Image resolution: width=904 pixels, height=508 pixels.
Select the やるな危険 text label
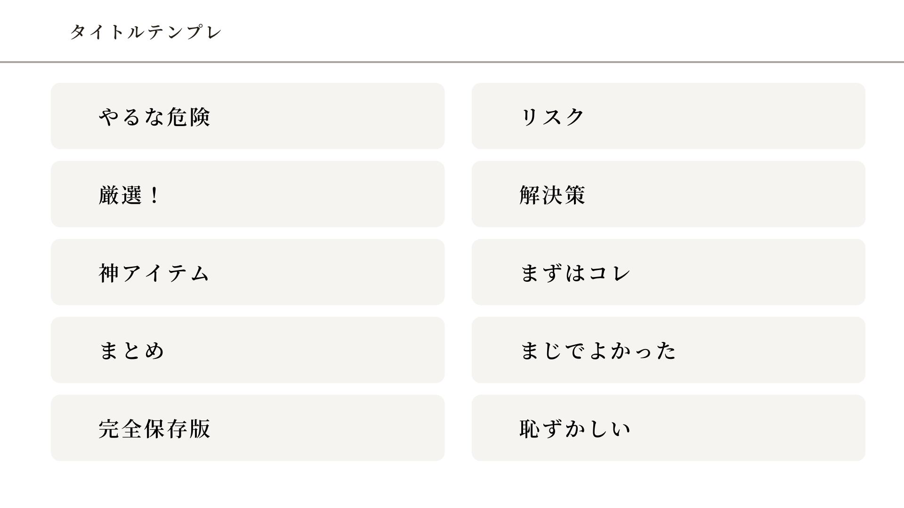tap(154, 117)
